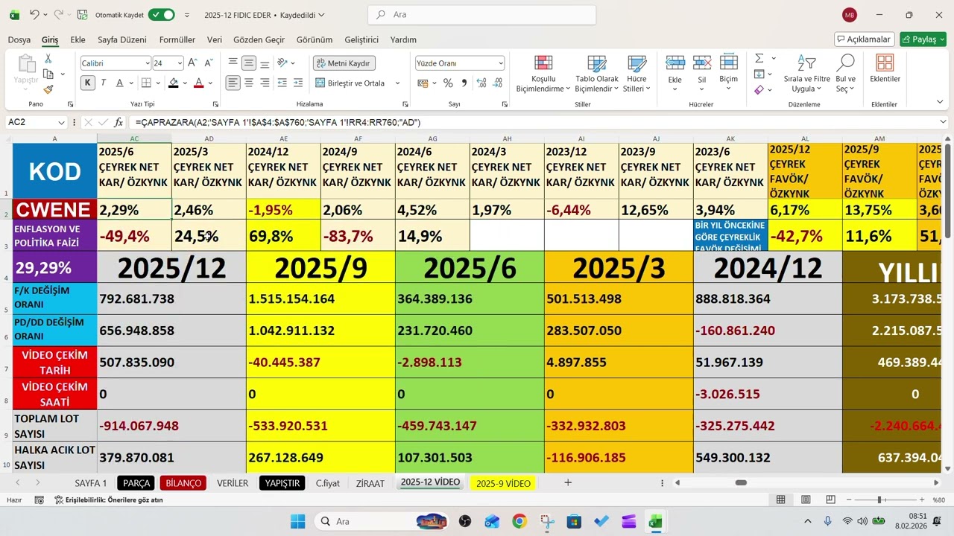
Task: Open the Windows Start menu
Action: (x=297, y=521)
